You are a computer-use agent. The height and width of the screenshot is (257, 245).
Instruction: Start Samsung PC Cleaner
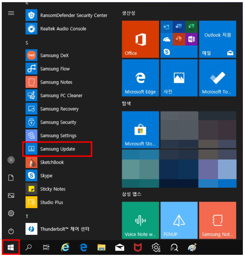pyautogui.click(x=54, y=95)
